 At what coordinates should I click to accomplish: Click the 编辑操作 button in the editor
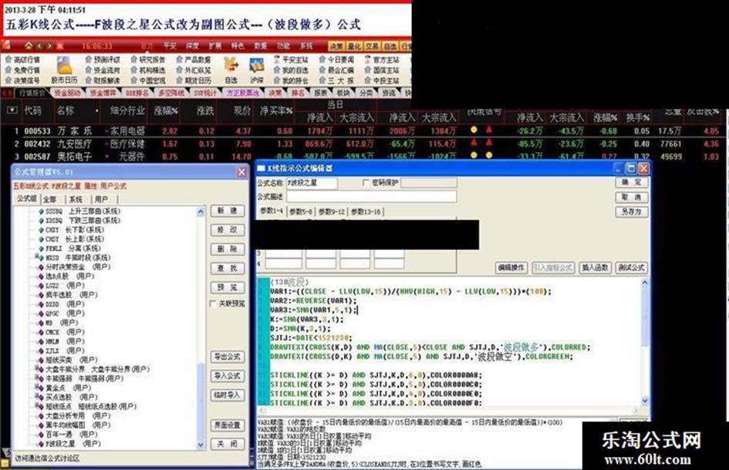[511, 268]
